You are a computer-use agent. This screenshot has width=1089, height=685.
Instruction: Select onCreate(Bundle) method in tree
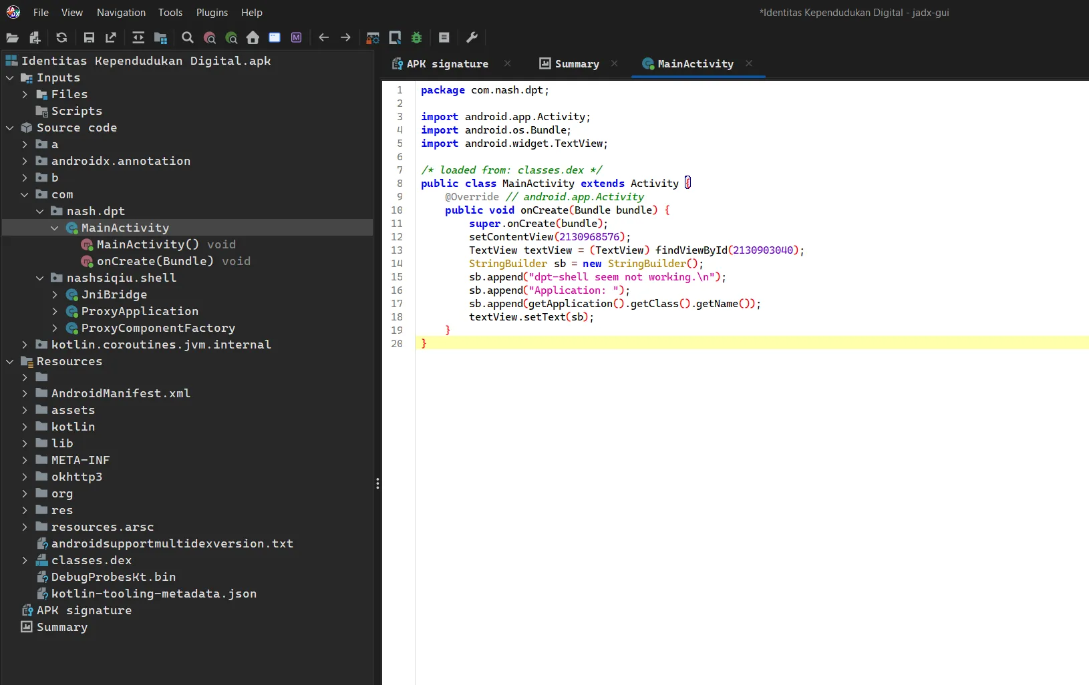coord(155,261)
